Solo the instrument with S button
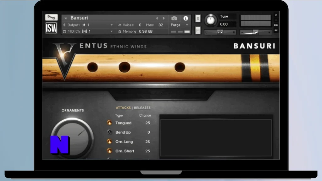Screen dimensions: 322x181 [198, 19]
